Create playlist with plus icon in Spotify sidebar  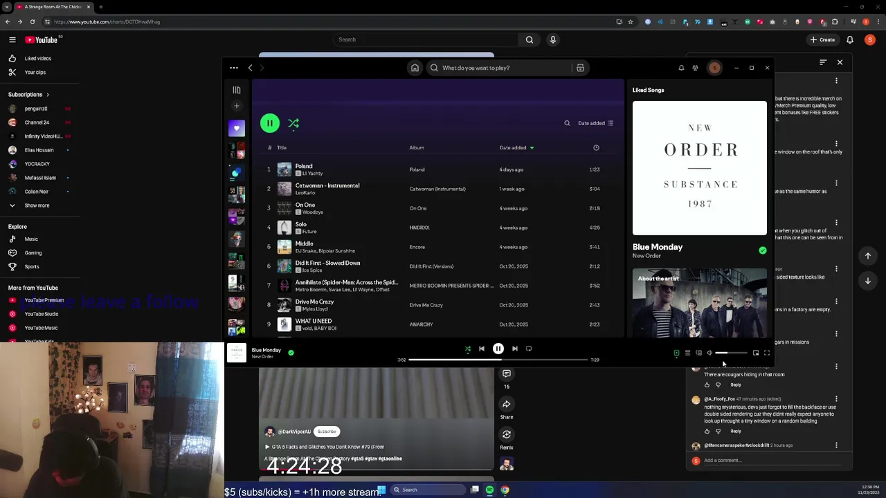(237, 106)
